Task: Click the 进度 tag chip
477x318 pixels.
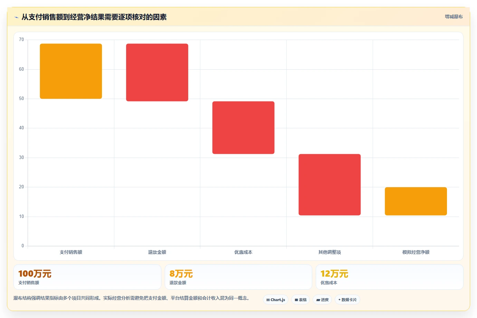Action: pyautogui.click(x=322, y=300)
